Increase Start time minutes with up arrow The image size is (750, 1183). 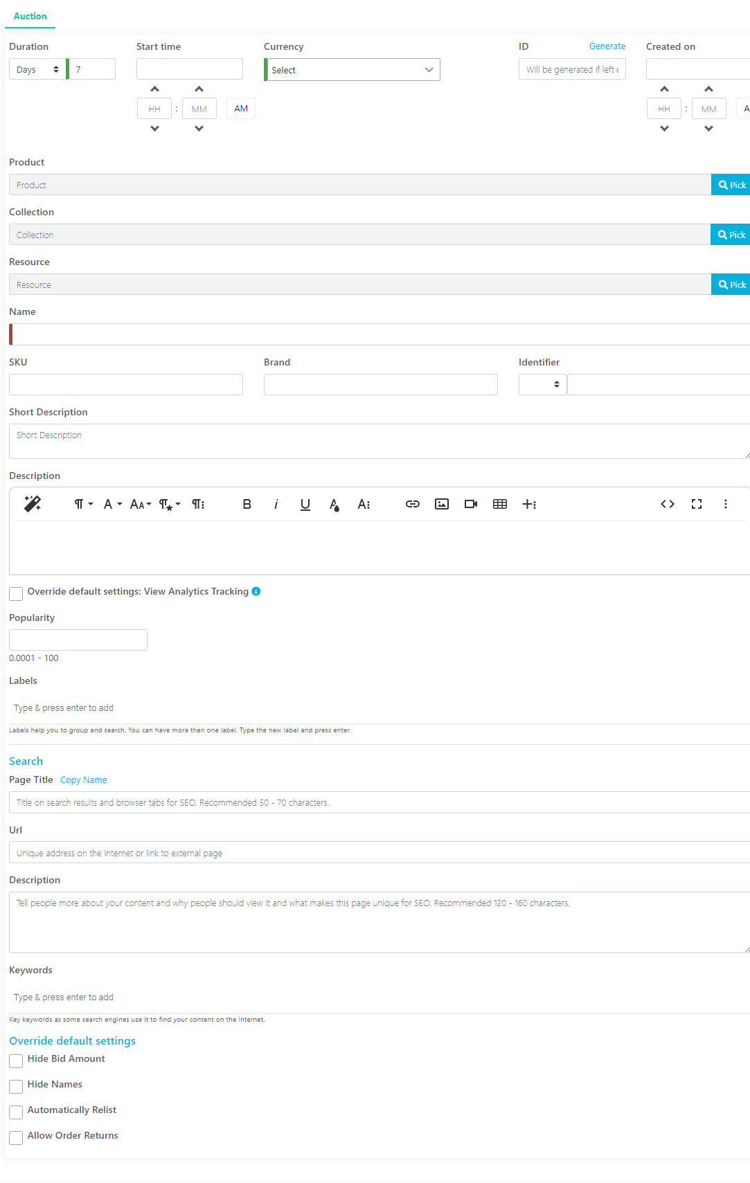[x=199, y=89]
